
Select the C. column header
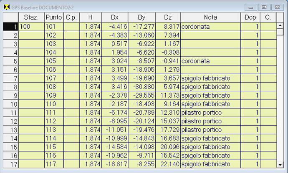pos(268,17)
